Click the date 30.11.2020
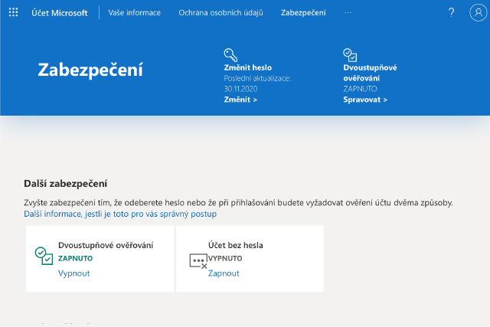 pyautogui.click(x=240, y=89)
